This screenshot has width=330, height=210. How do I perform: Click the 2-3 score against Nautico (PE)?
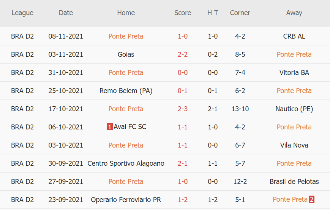pyautogui.click(x=183, y=109)
